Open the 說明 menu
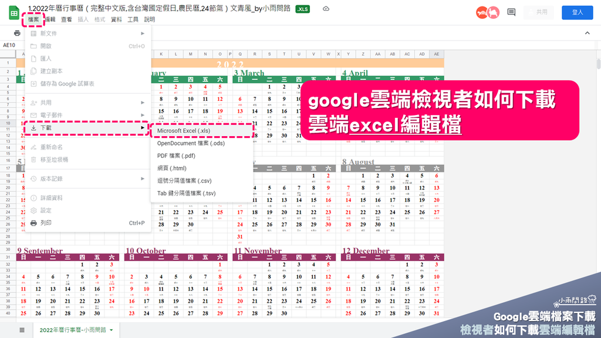This screenshot has height=338, width=601. pyautogui.click(x=150, y=19)
